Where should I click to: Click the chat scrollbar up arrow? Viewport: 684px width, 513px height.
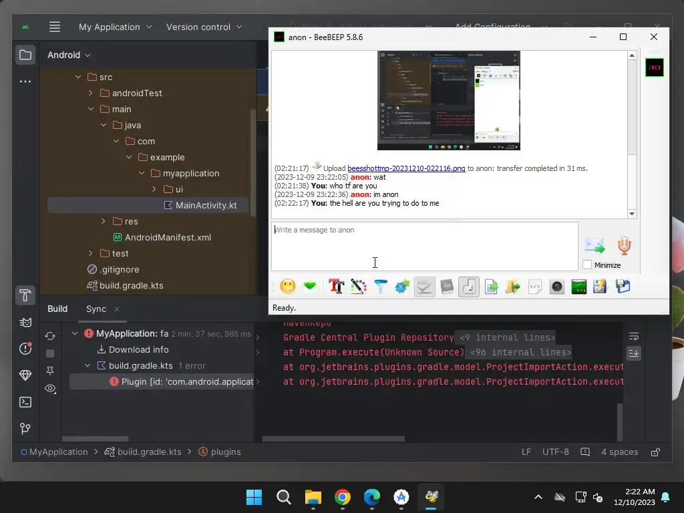click(632, 55)
